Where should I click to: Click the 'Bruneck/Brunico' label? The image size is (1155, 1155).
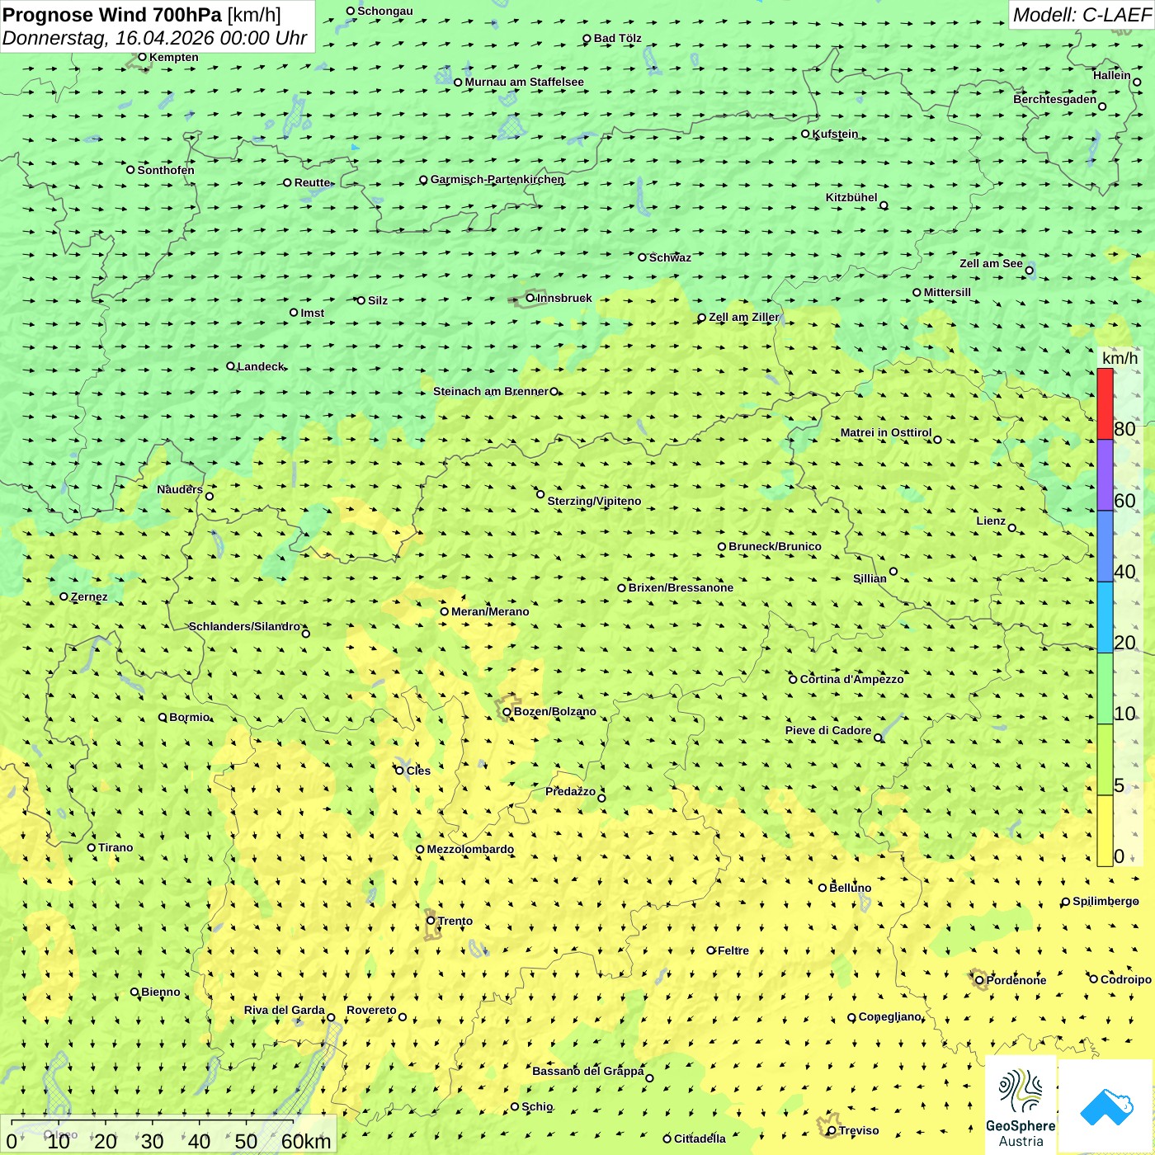click(x=775, y=546)
